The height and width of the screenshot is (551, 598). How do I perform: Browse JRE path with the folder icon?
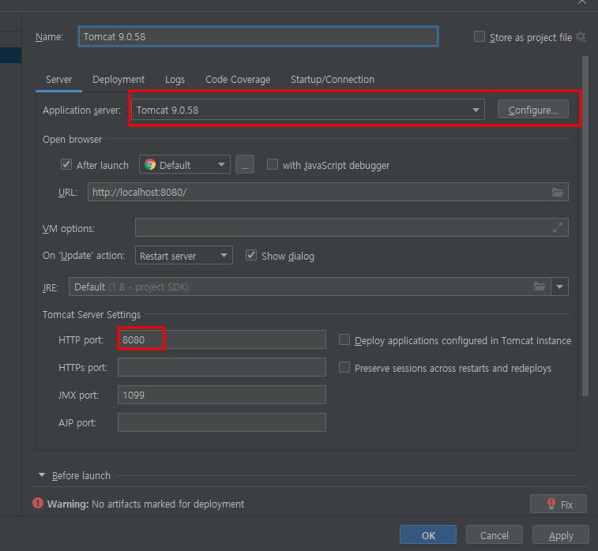click(540, 287)
